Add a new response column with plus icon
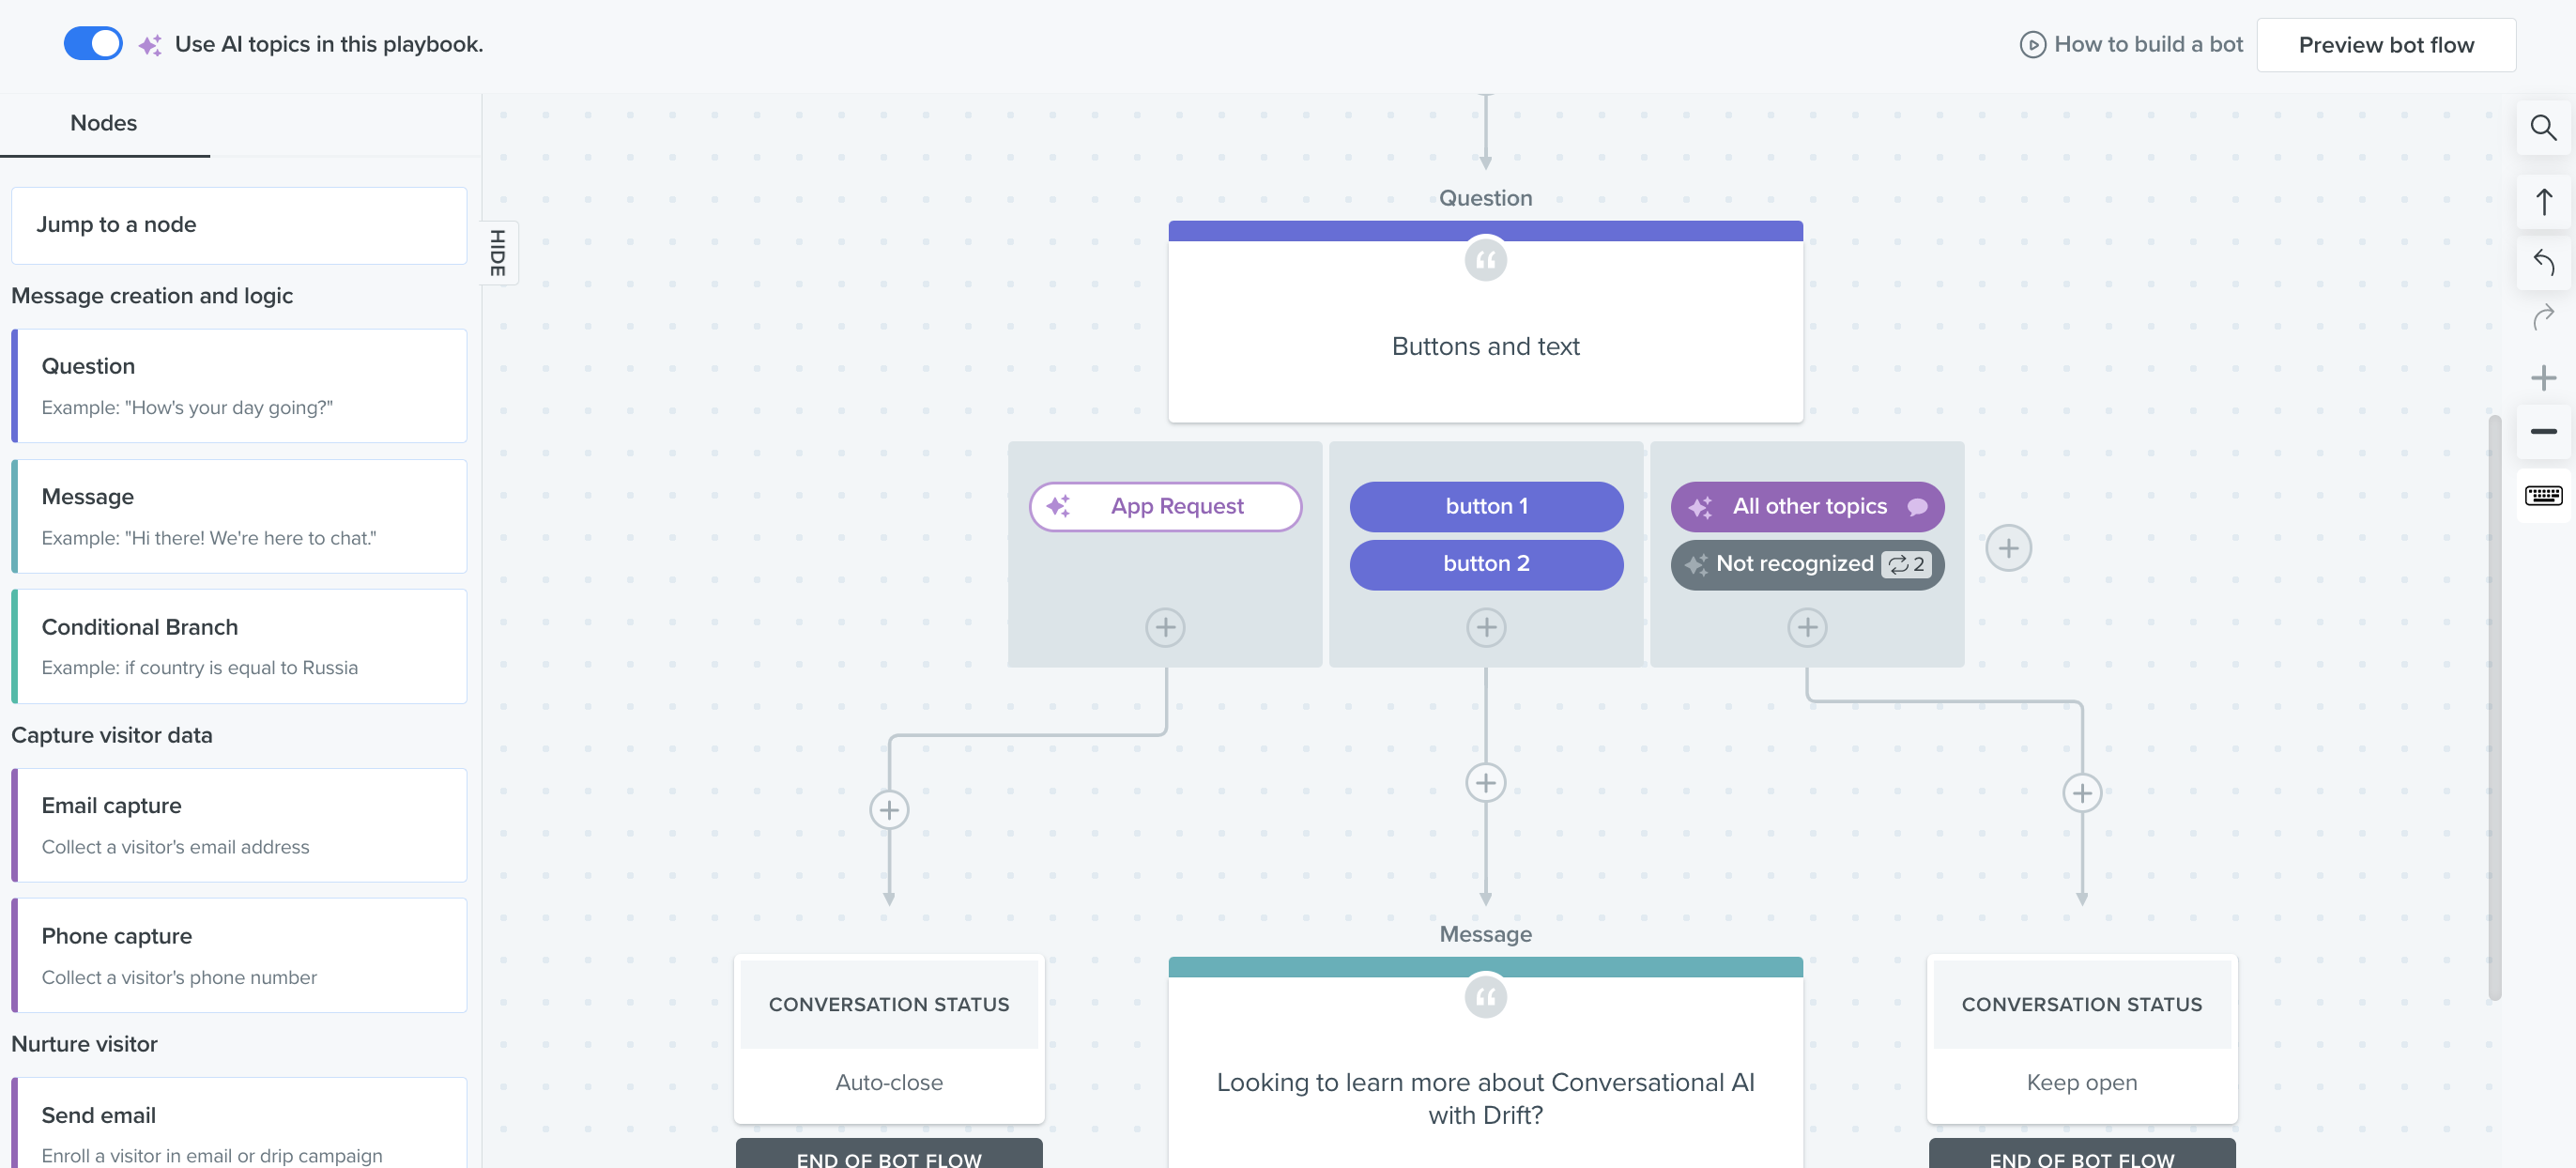 2008,548
